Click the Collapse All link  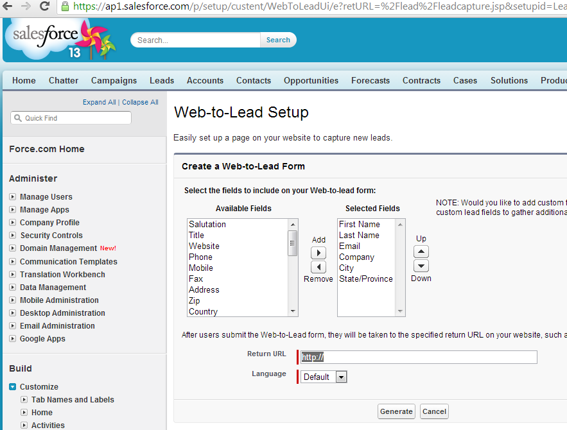[x=140, y=102]
